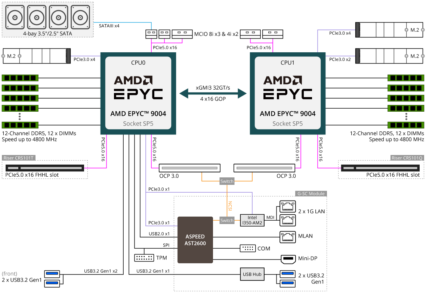Image resolution: width=426 pixels, height=295 pixels.
Task: Click the COM serial port icon
Action: pos(247,248)
